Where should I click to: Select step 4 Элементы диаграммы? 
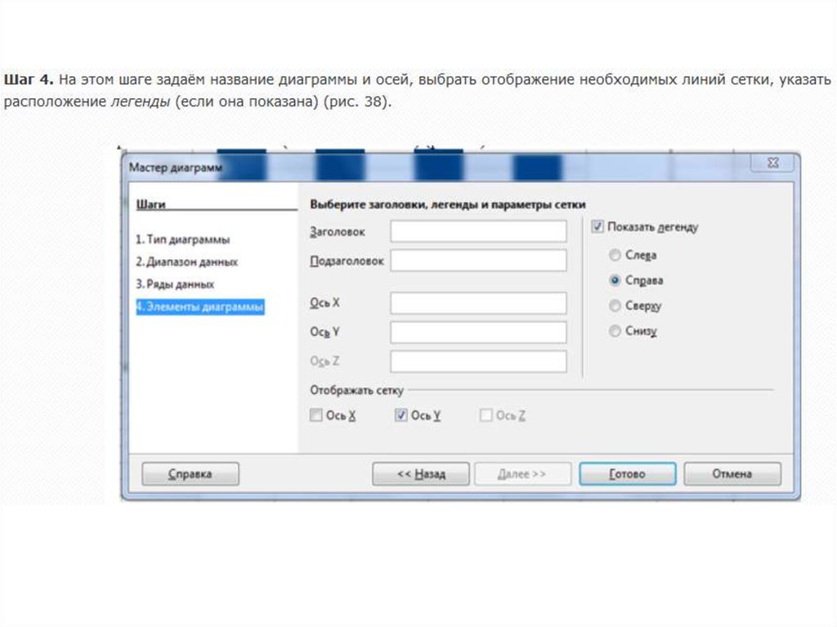(199, 307)
